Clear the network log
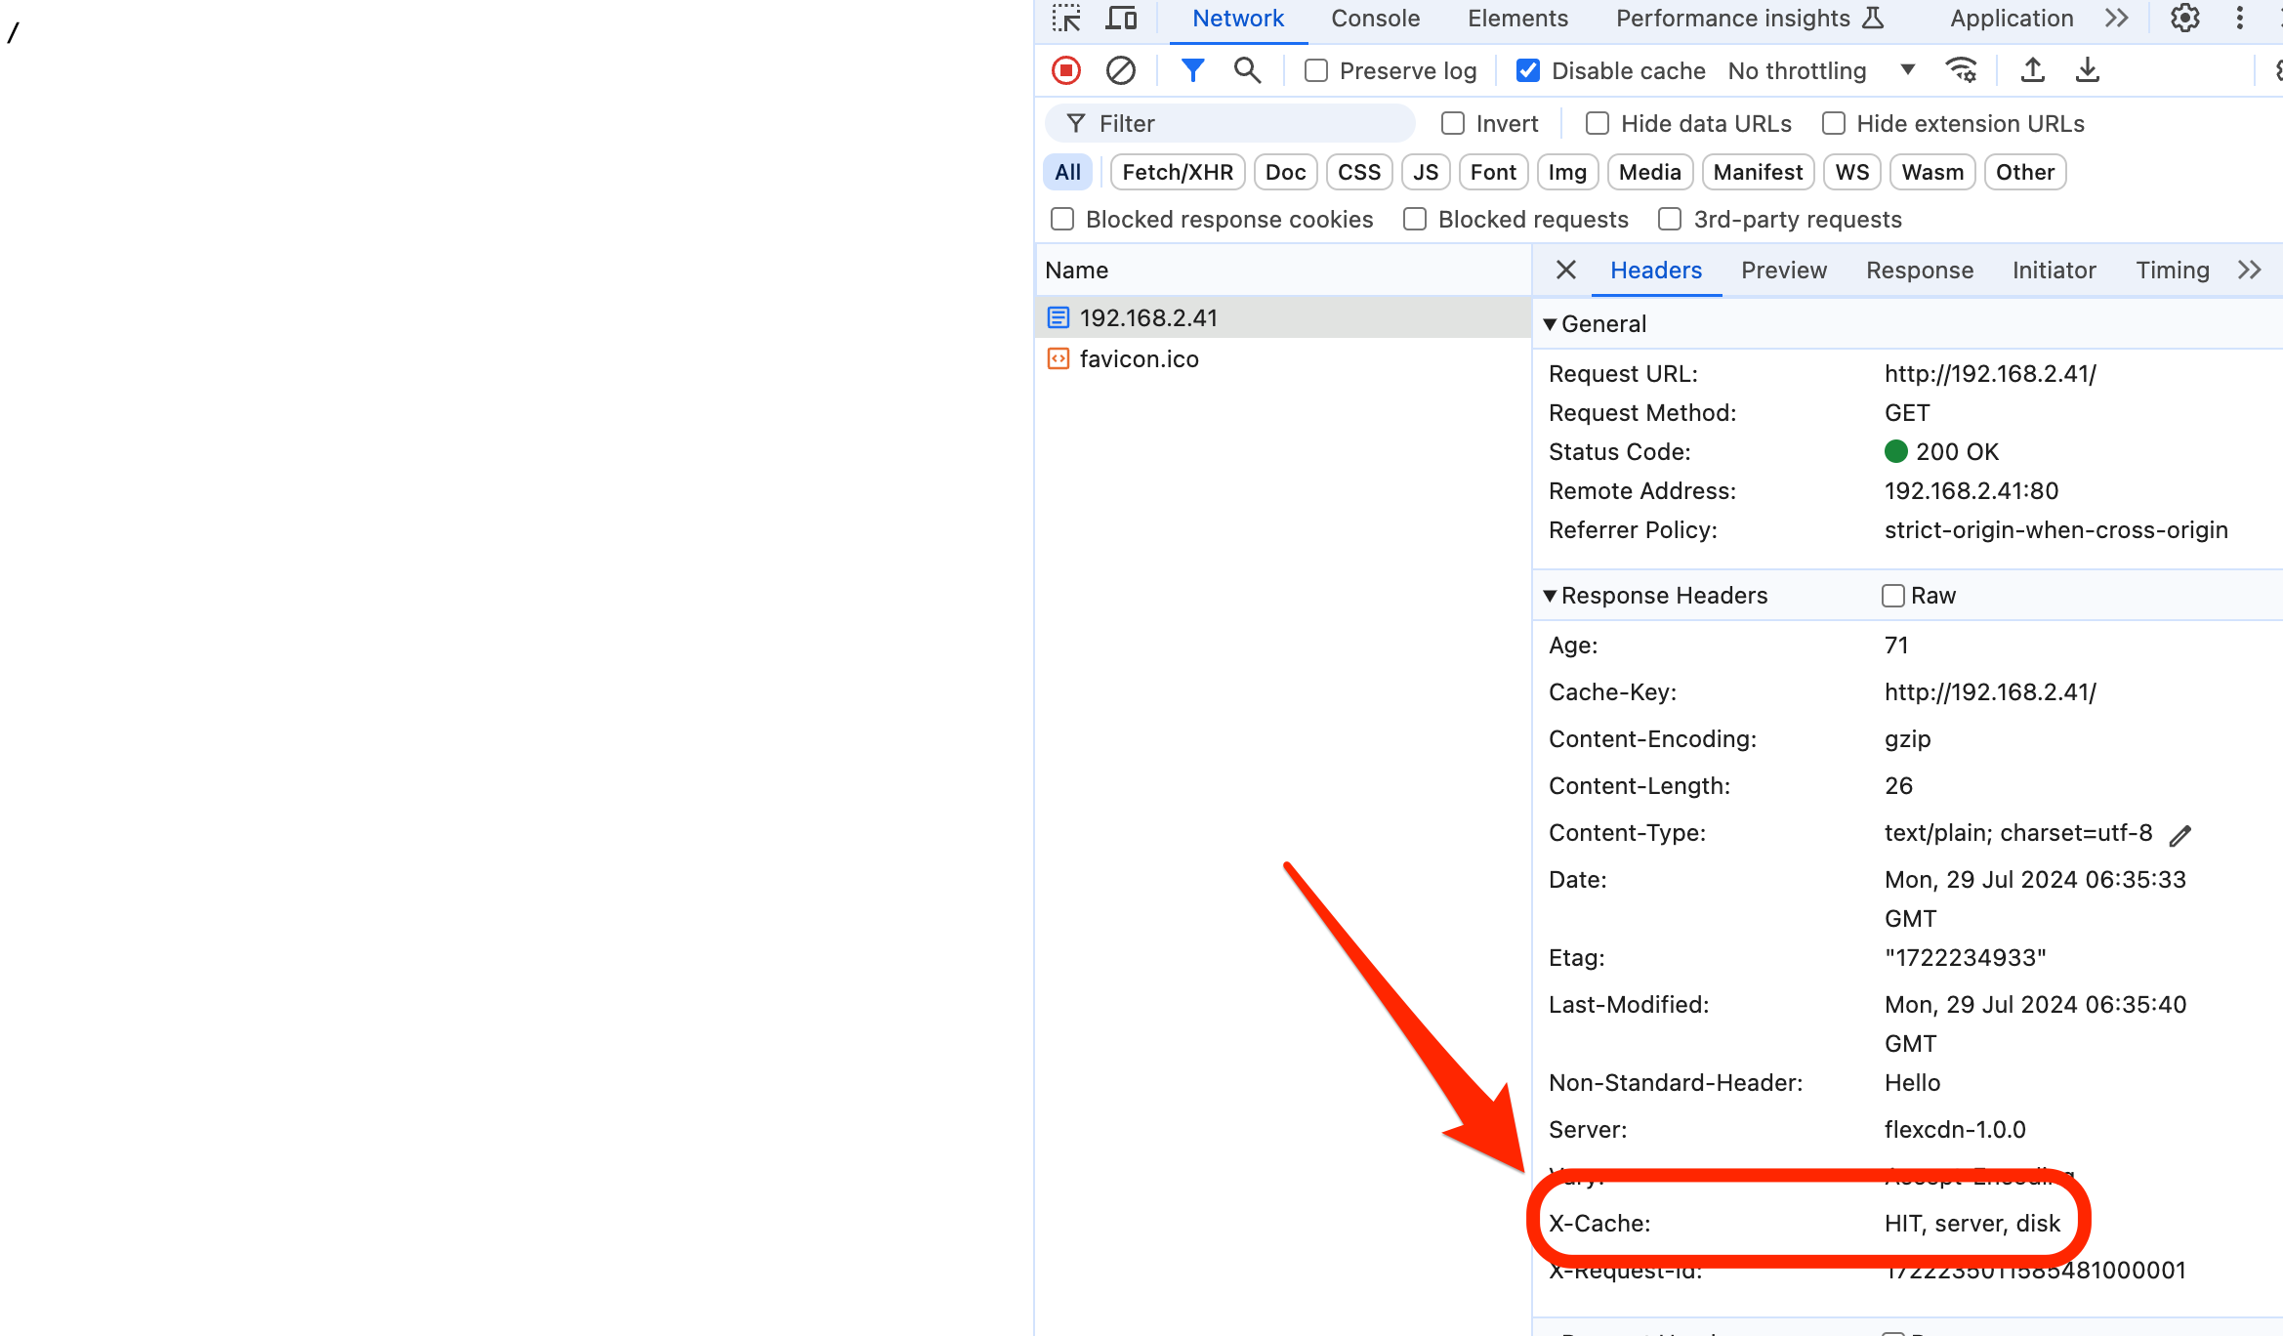The image size is (2283, 1336). click(x=1120, y=70)
